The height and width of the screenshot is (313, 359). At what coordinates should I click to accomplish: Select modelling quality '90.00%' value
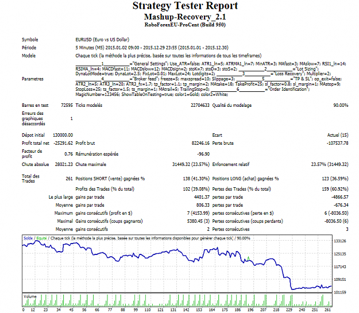coord(341,105)
